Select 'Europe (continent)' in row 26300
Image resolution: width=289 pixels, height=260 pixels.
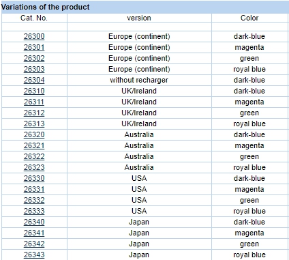[139, 36]
